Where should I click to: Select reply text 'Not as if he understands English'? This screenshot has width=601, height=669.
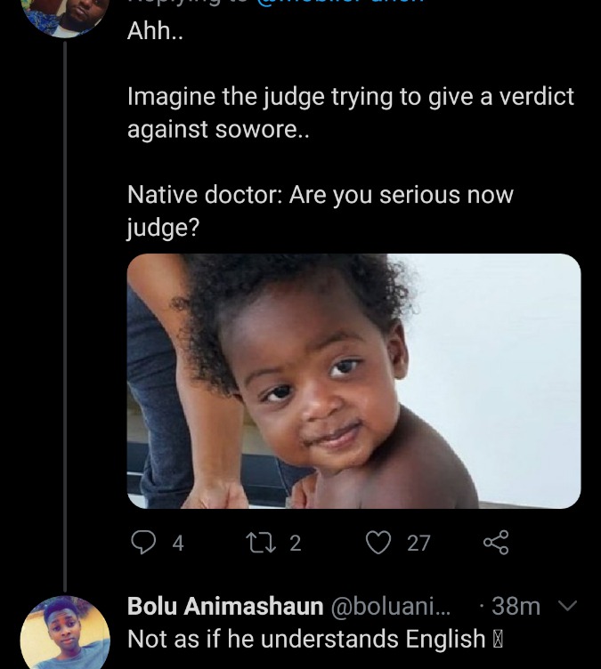pyautogui.click(x=306, y=639)
